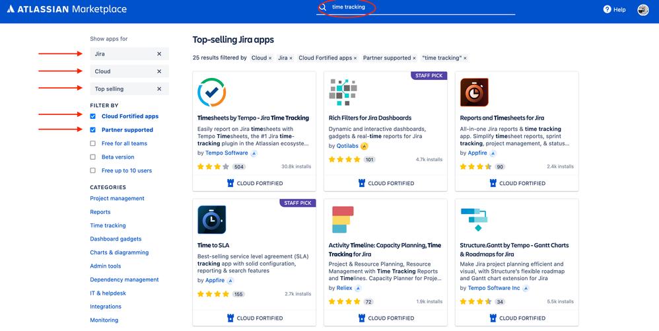Remove the Jira filter chip

click(x=291, y=58)
